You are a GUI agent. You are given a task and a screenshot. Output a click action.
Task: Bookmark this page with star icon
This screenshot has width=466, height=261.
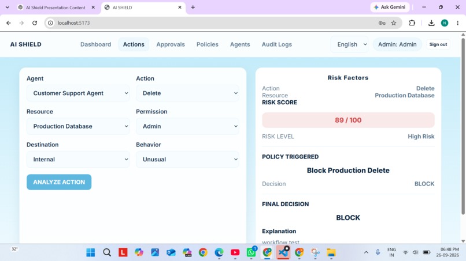(x=394, y=23)
